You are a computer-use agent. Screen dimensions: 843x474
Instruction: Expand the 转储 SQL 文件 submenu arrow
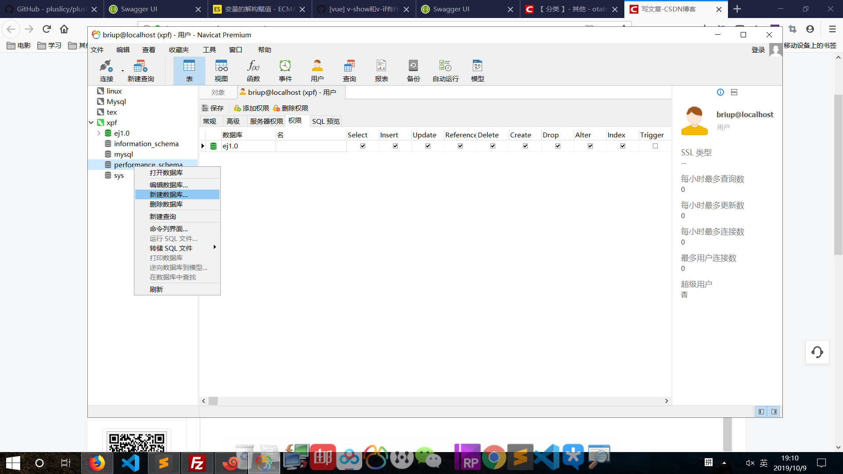(x=215, y=248)
